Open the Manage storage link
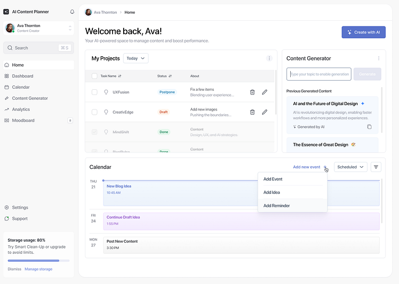This screenshot has height=284, width=399. (38, 269)
